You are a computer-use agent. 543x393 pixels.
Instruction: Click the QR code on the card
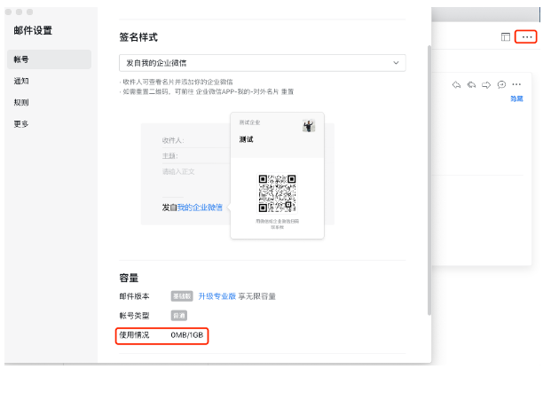[277, 192]
